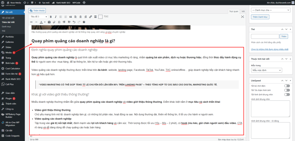Viewport: 295px width, 141px height.
Task: Open Tất cả bài viết submenu
Action: point(8,18)
